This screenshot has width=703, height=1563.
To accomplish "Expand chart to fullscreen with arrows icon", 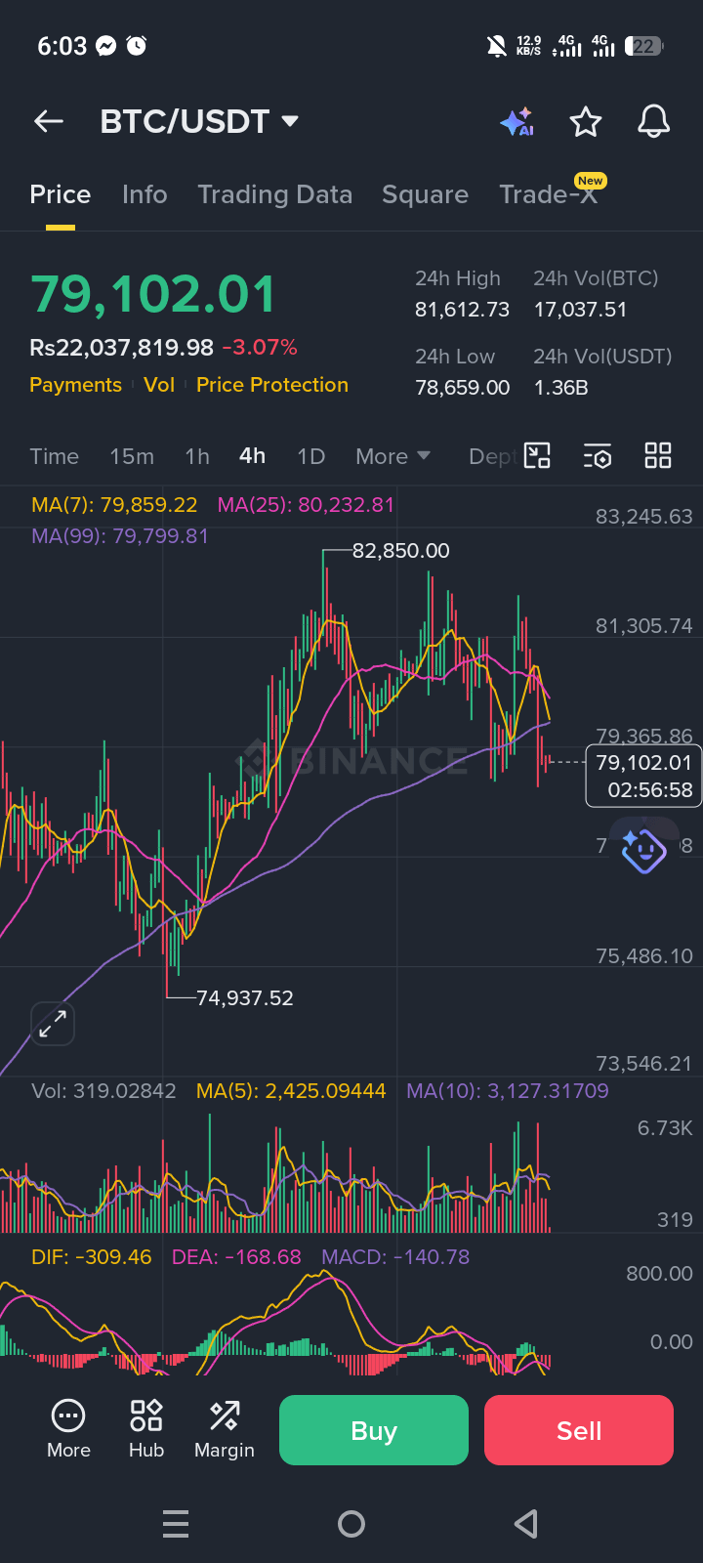I will [x=53, y=1024].
